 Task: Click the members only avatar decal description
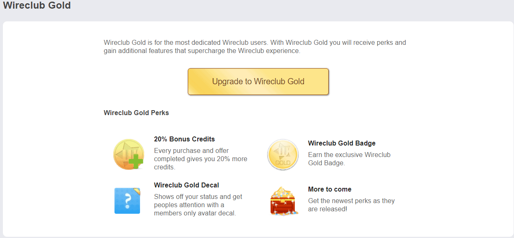[198, 205]
